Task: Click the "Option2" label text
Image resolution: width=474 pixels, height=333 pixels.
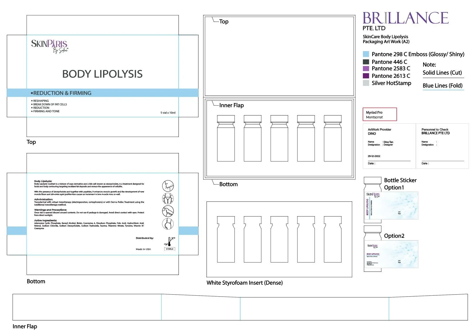Action: [394, 236]
